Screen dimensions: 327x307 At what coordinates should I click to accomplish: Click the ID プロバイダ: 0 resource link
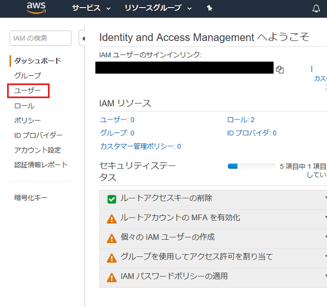(x=252, y=133)
